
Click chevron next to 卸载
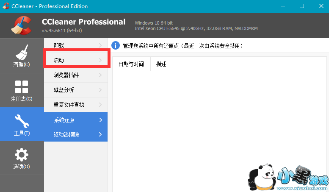point(100,45)
